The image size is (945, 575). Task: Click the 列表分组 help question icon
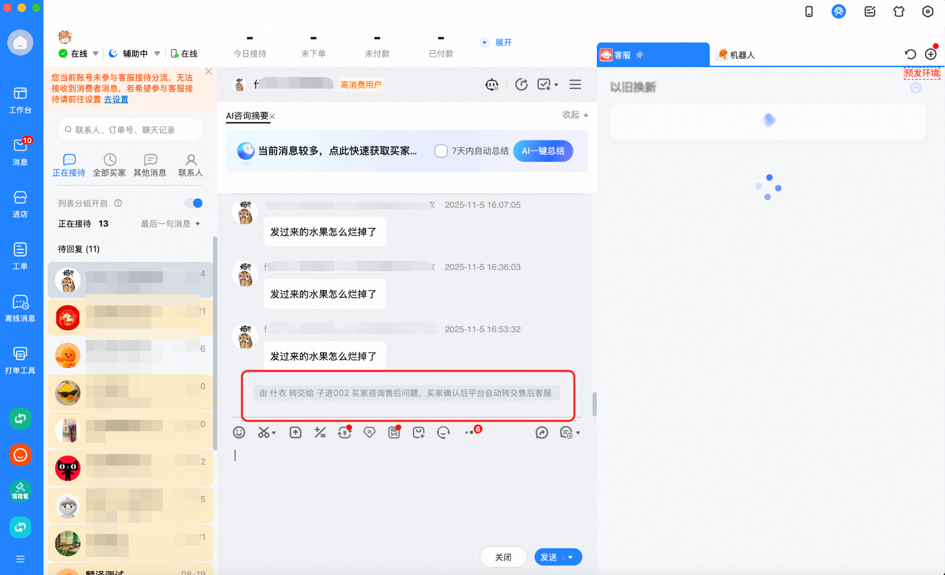(x=118, y=203)
